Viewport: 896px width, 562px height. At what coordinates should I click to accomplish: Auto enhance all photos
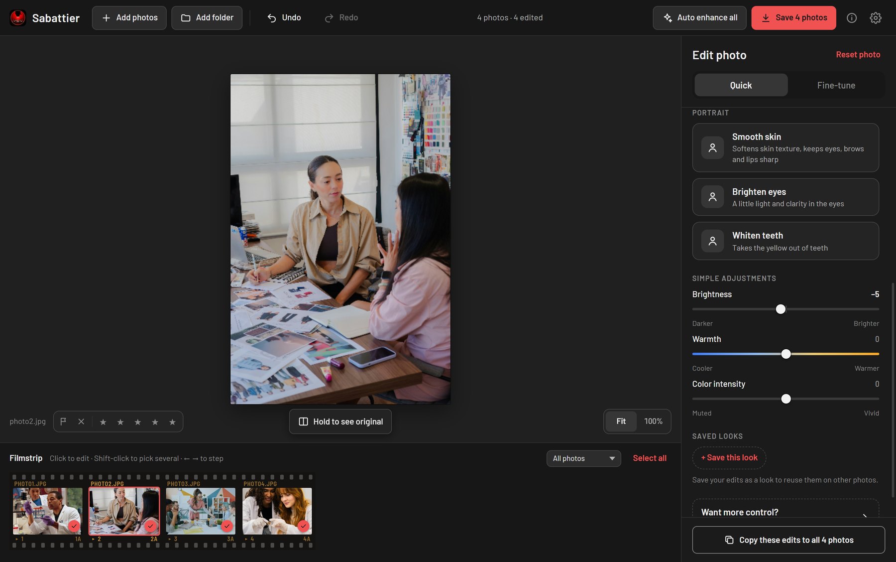pyautogui.click(x=699, y=18)
